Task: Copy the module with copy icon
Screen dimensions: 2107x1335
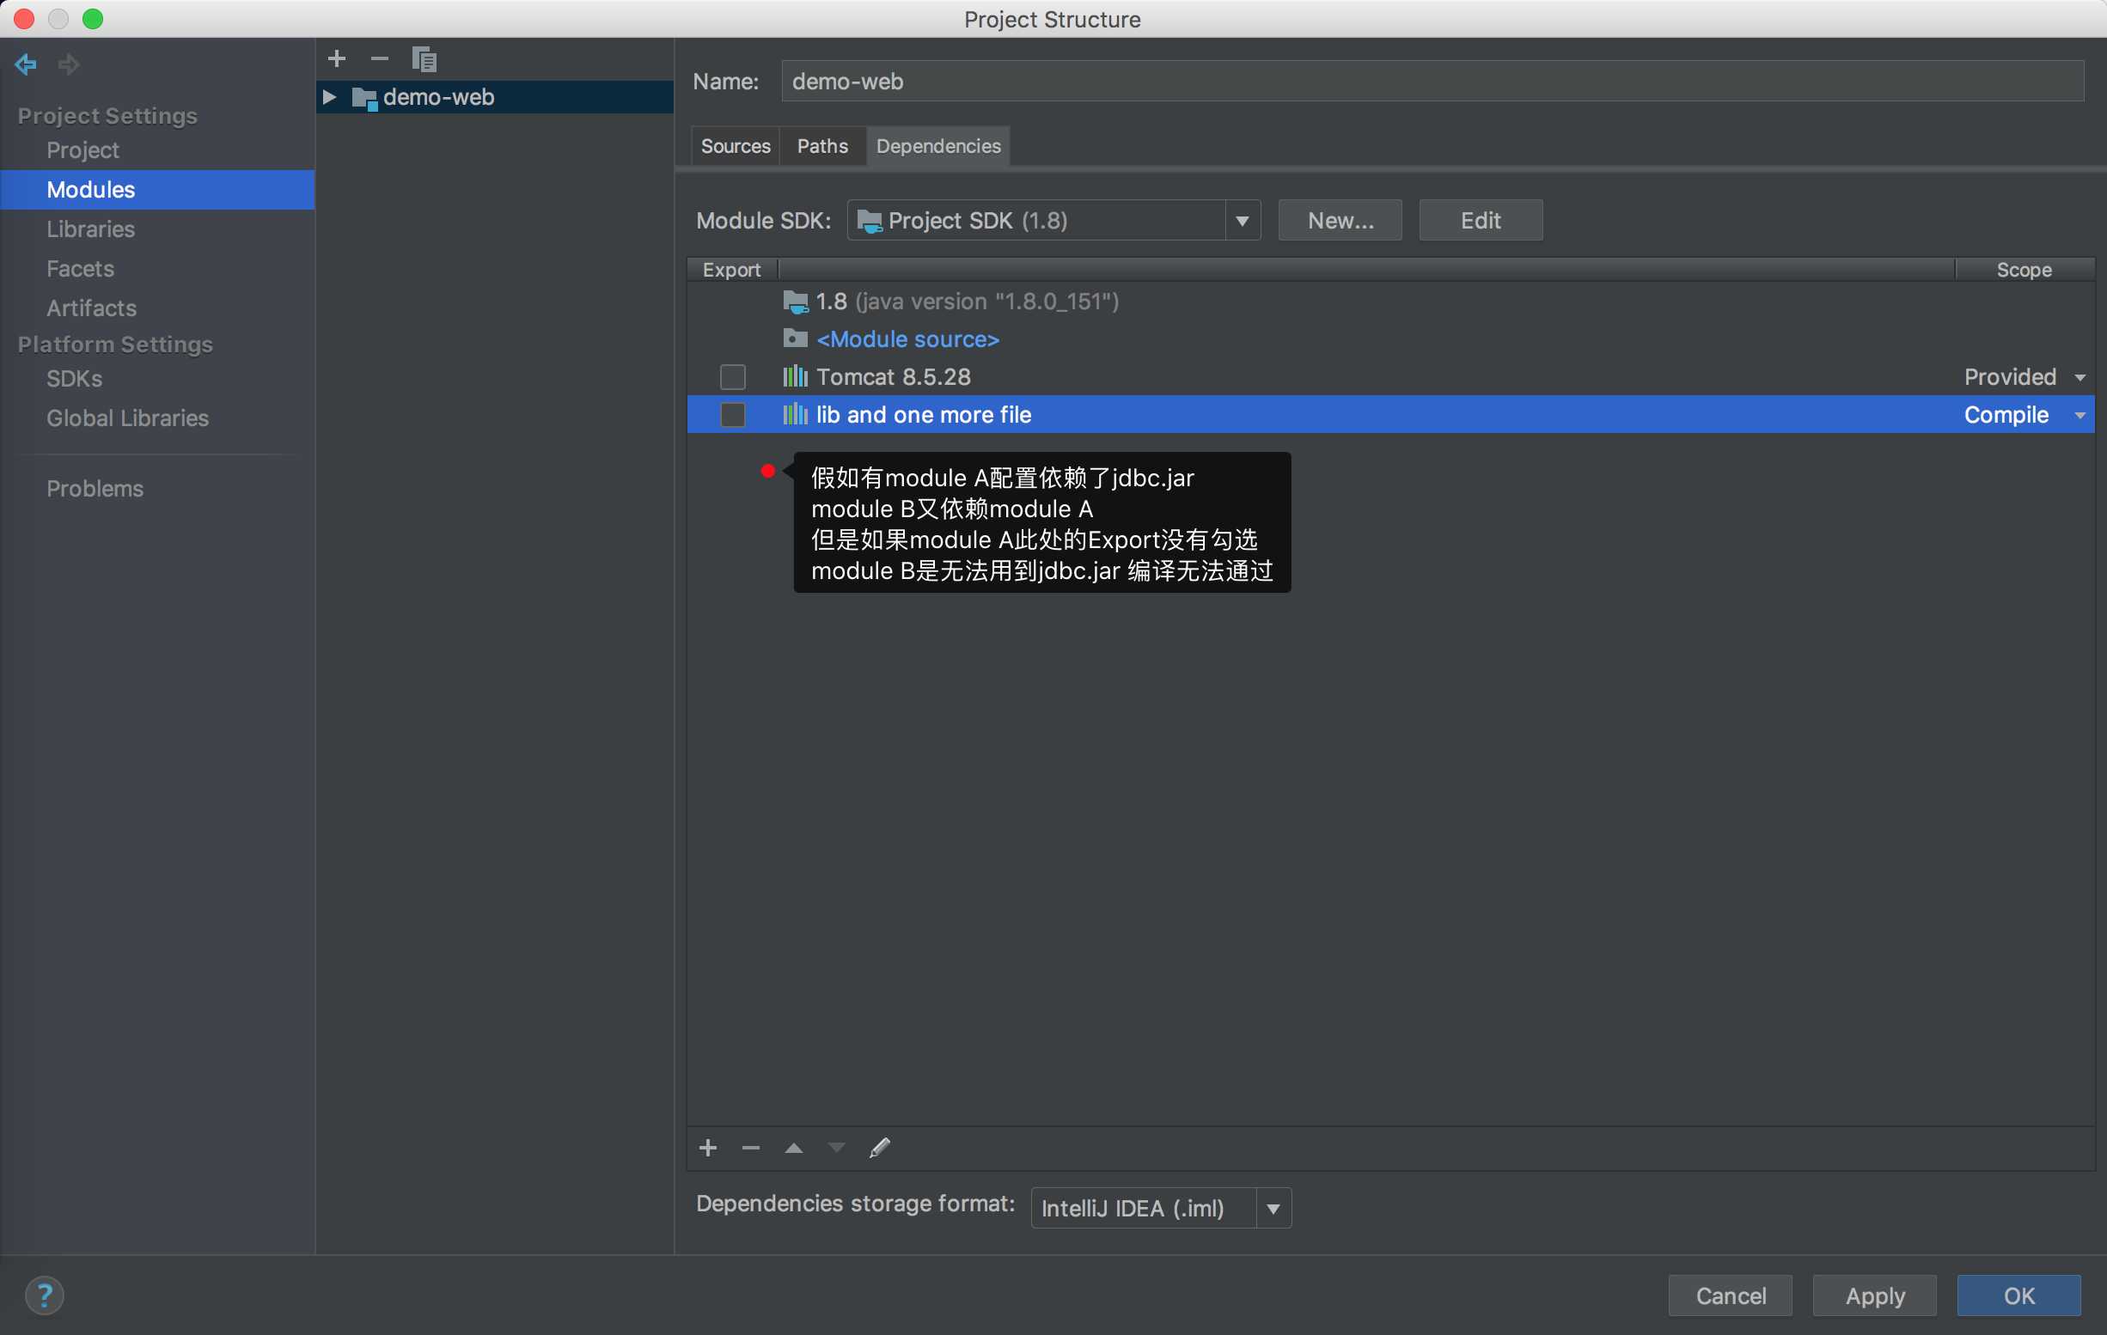Action: (x=424, y=58)
